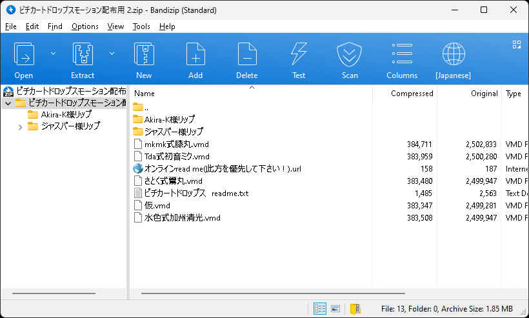Select Akira-K様リップ folder in the file list
Screen dimensions: 529x318
164,119
